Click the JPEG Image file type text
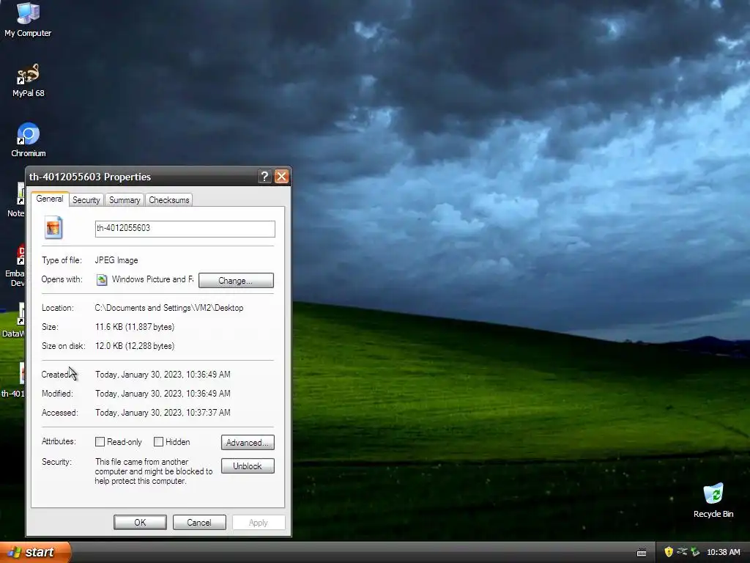This screenshot has width=750, height=563. (116, 260)
